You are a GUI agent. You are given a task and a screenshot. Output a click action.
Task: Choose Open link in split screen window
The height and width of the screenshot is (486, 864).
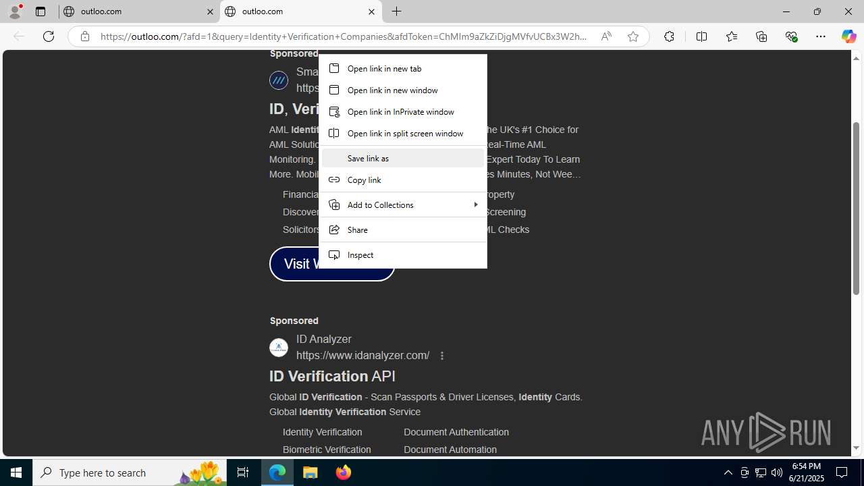[403, 133]
